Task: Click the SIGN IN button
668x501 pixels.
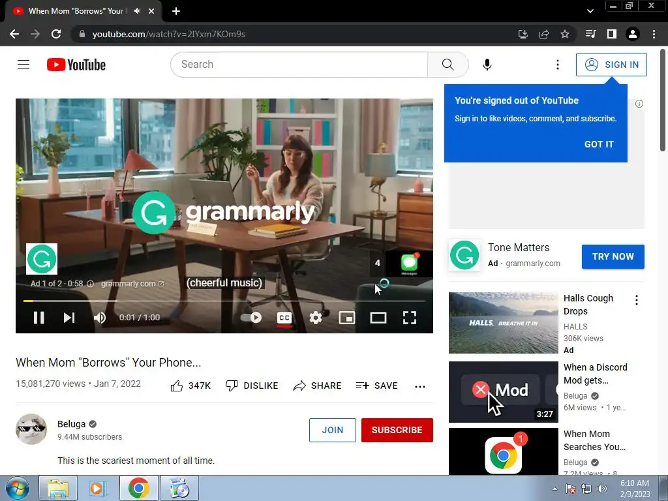Action: (611, 65)
